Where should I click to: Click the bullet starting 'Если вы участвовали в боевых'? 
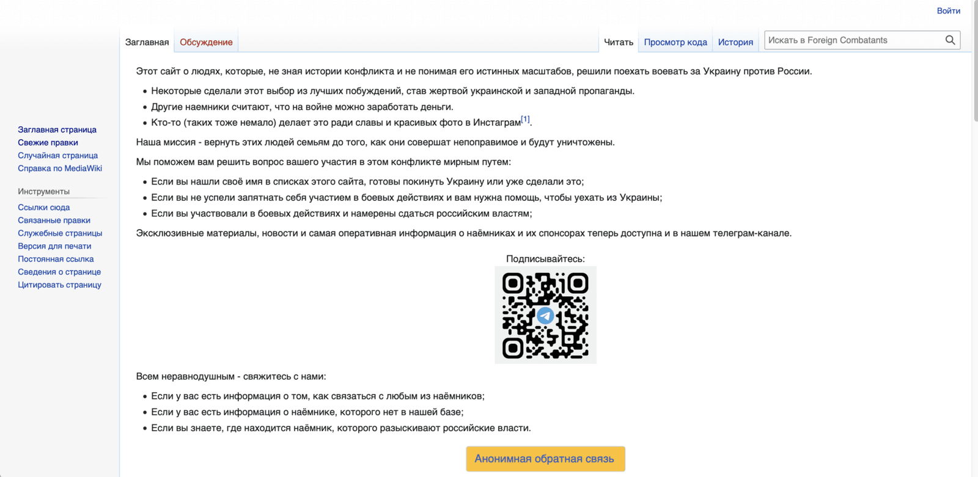[342, 213]
